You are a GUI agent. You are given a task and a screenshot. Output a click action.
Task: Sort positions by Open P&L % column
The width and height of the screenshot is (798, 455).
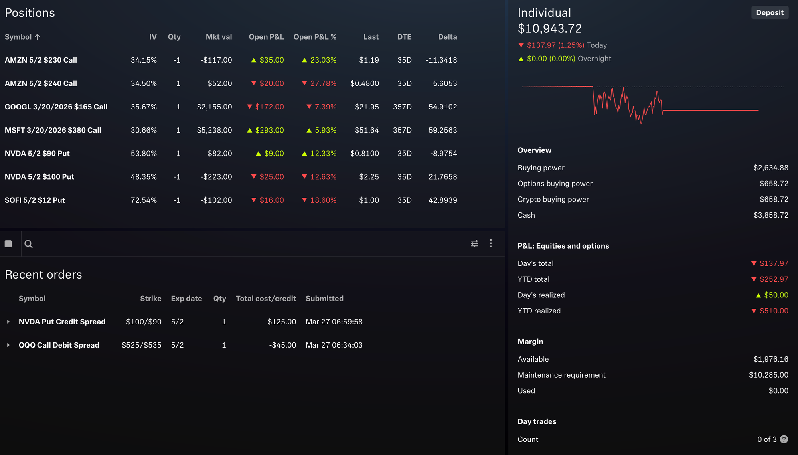coord(315,37)
